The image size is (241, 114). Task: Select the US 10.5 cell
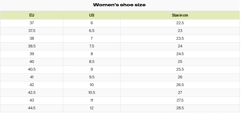point(92,93)
